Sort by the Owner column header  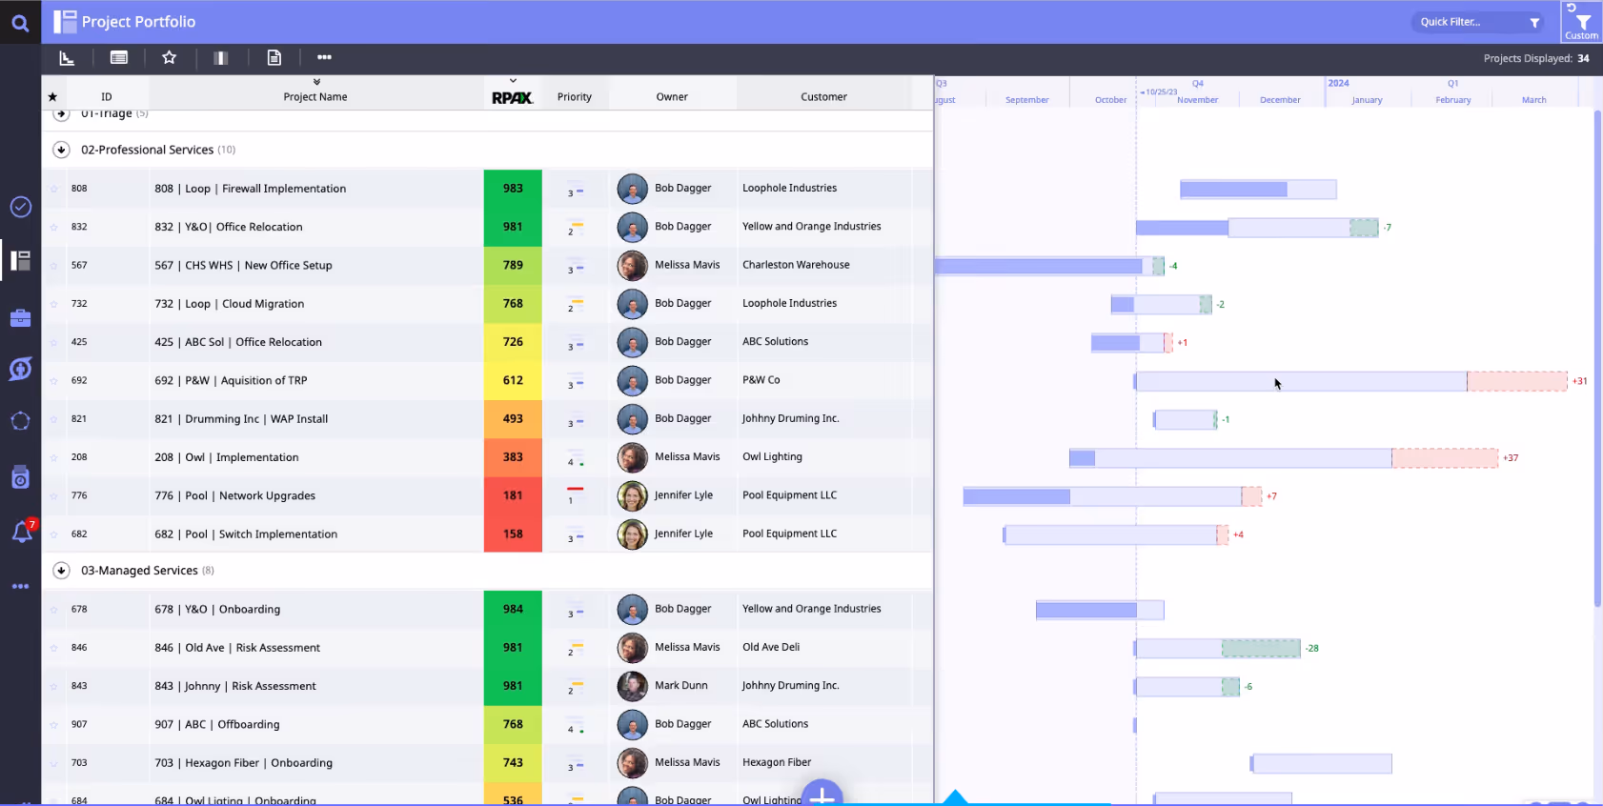pos(672,97)
